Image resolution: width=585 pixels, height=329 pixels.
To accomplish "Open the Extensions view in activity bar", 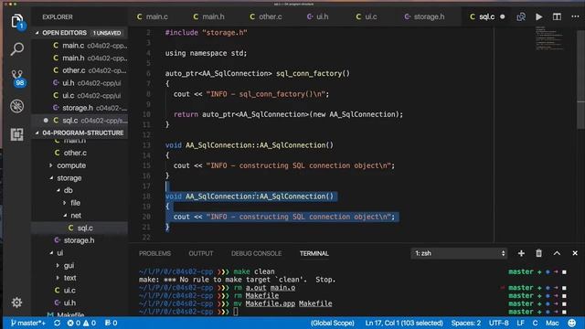I will click(17, 134).
